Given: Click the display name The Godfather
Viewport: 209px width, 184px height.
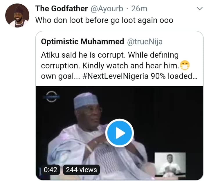Looking at the screenshot, I should point(61,9).
